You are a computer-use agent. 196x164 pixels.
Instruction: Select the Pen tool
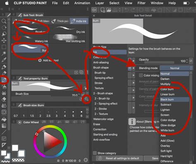4,67
